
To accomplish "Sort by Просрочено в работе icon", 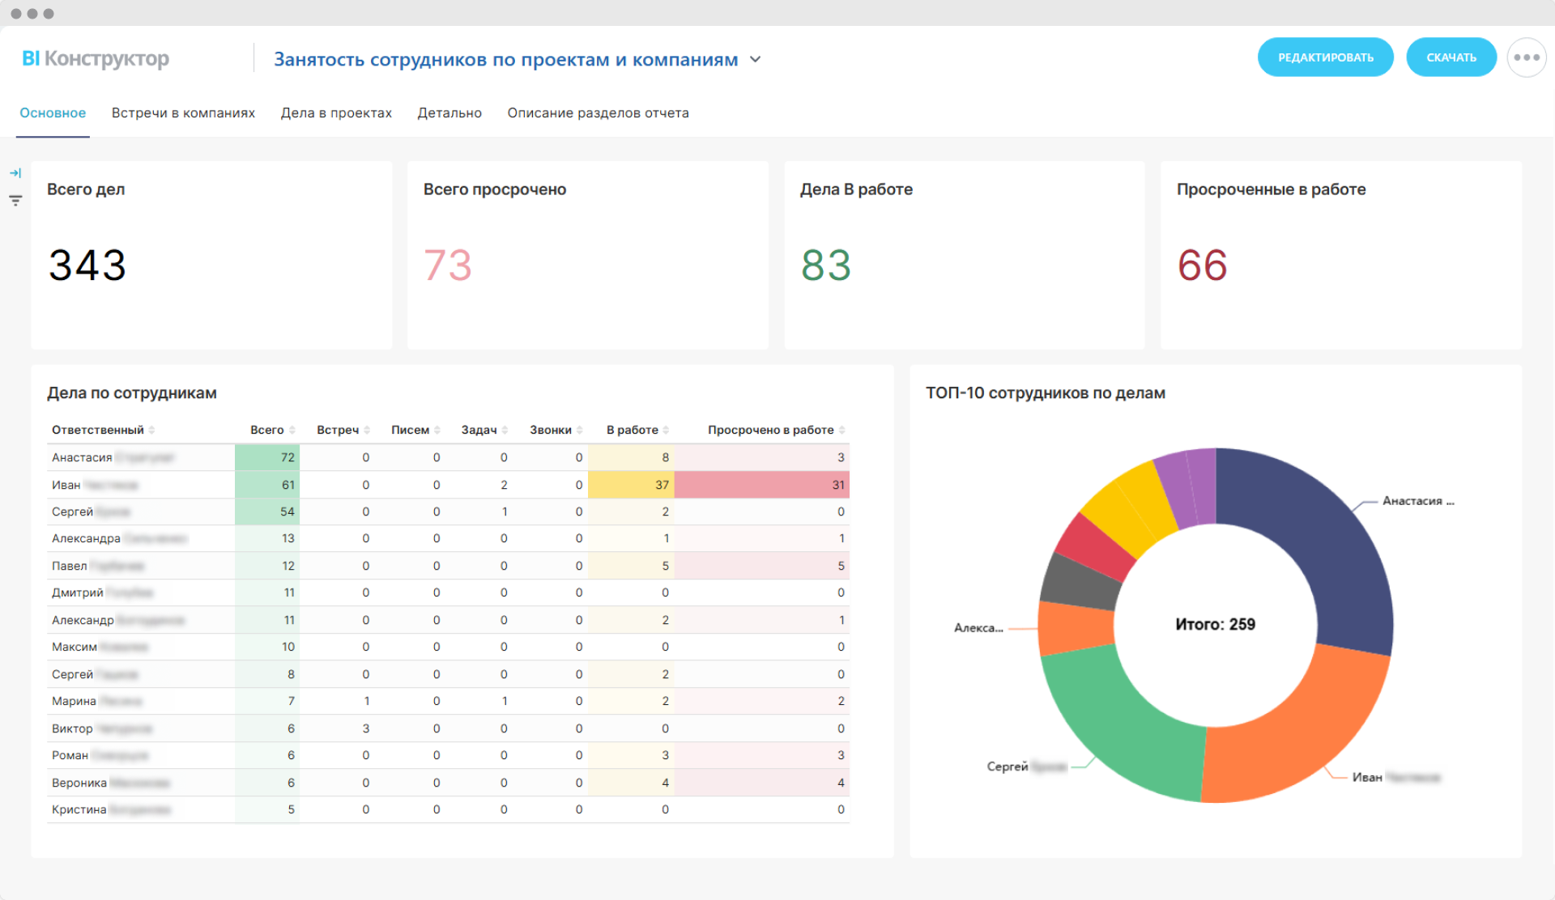I will pos(841,431).
